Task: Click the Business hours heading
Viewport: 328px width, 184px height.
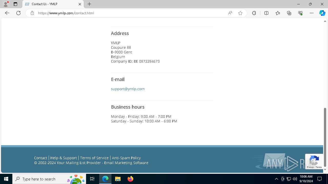Action: pos(128,107)
